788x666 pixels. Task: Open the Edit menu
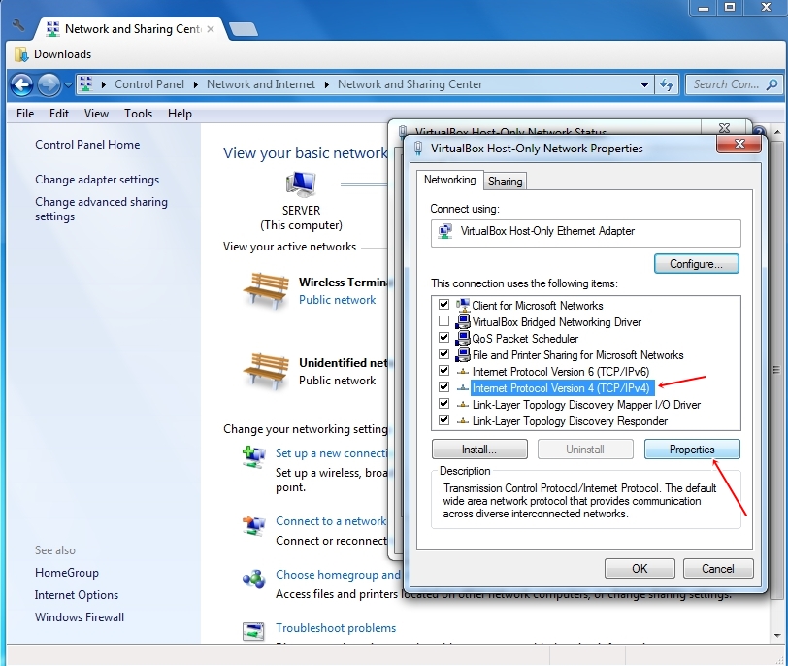point(59,114)
